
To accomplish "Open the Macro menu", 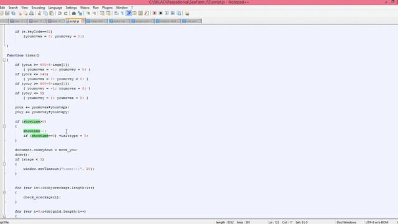I will tap(85, 7).
